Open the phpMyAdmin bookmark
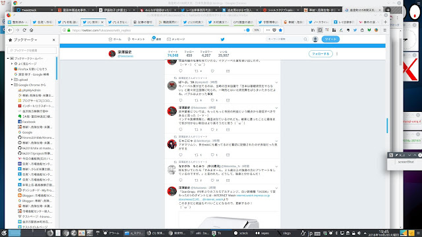The image size is (422, 237). point(32,90)
